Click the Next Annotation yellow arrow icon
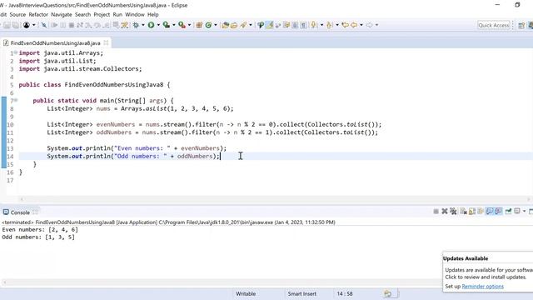This screenshot has width=533, height=300. click(x=313, y=25)
